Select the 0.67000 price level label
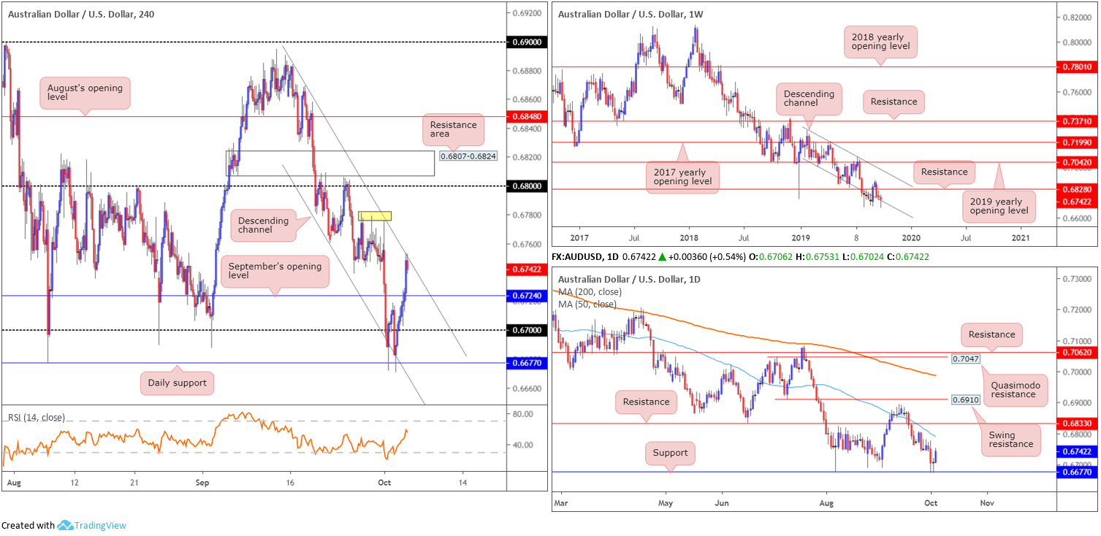The height and width of the screenshot is (536, 1101). pyautogui.click(x=525, y=330)
